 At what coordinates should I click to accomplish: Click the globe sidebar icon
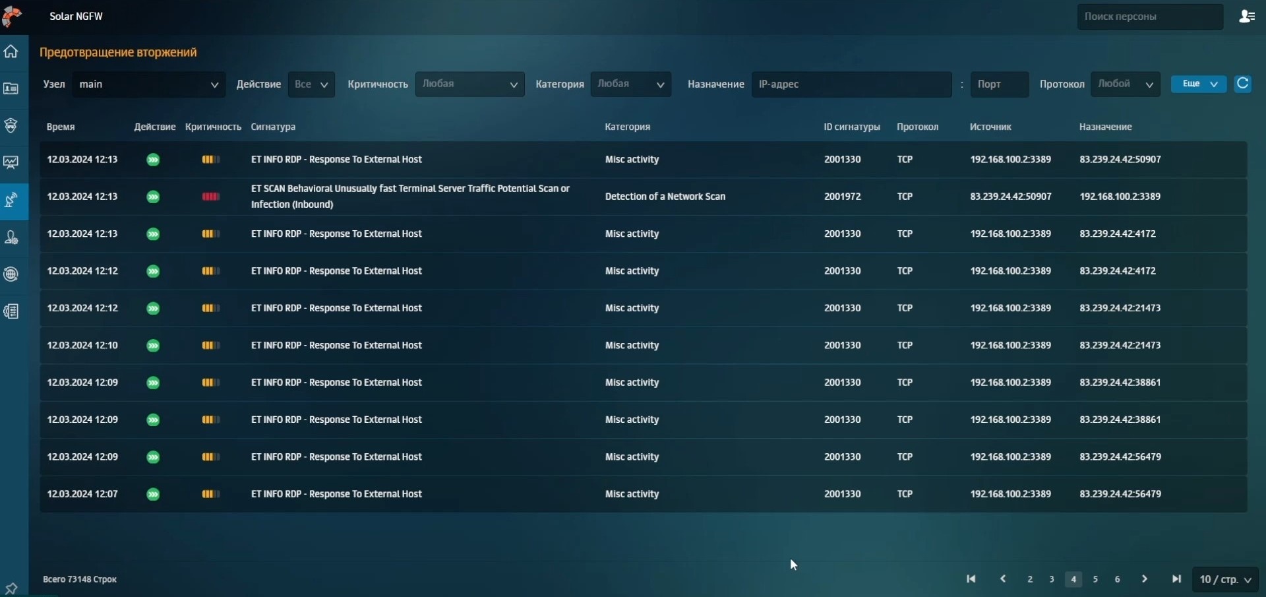(11, 274)
